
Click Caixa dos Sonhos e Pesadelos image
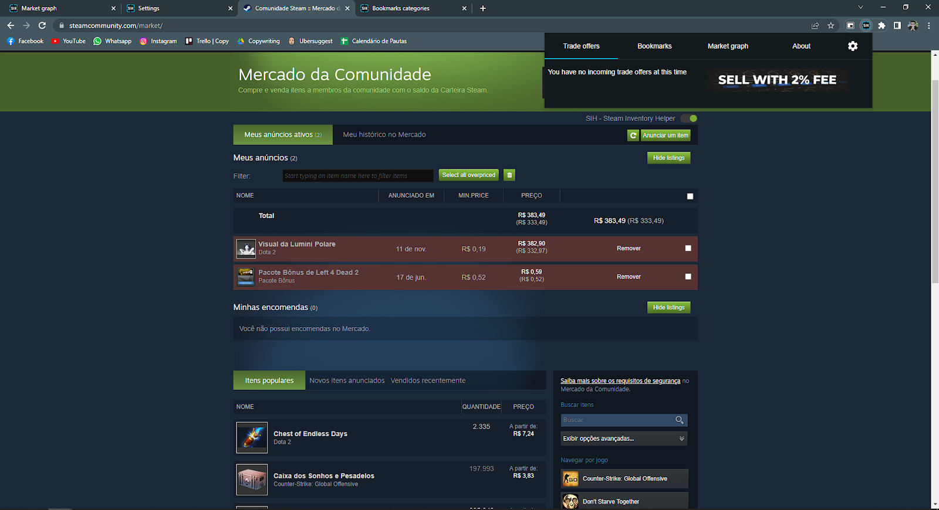252,480
